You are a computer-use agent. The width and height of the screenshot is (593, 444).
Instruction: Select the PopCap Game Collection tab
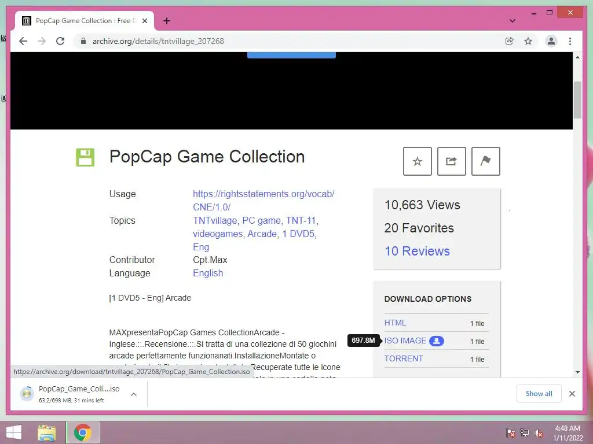(x=85, y=21)
